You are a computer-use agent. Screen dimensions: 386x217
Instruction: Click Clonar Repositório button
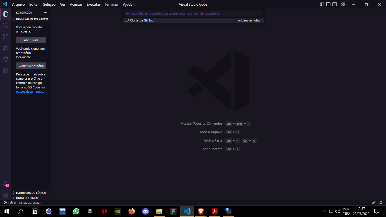coord(31,66)
